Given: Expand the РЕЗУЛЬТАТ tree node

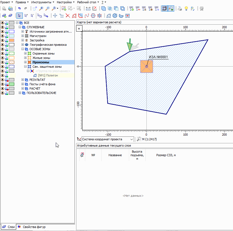Looking at the screenshot, I should (x=23, y=80).
